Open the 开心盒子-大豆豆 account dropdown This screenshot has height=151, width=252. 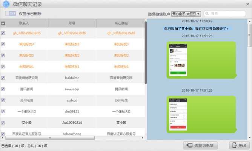tap(186, 14)
